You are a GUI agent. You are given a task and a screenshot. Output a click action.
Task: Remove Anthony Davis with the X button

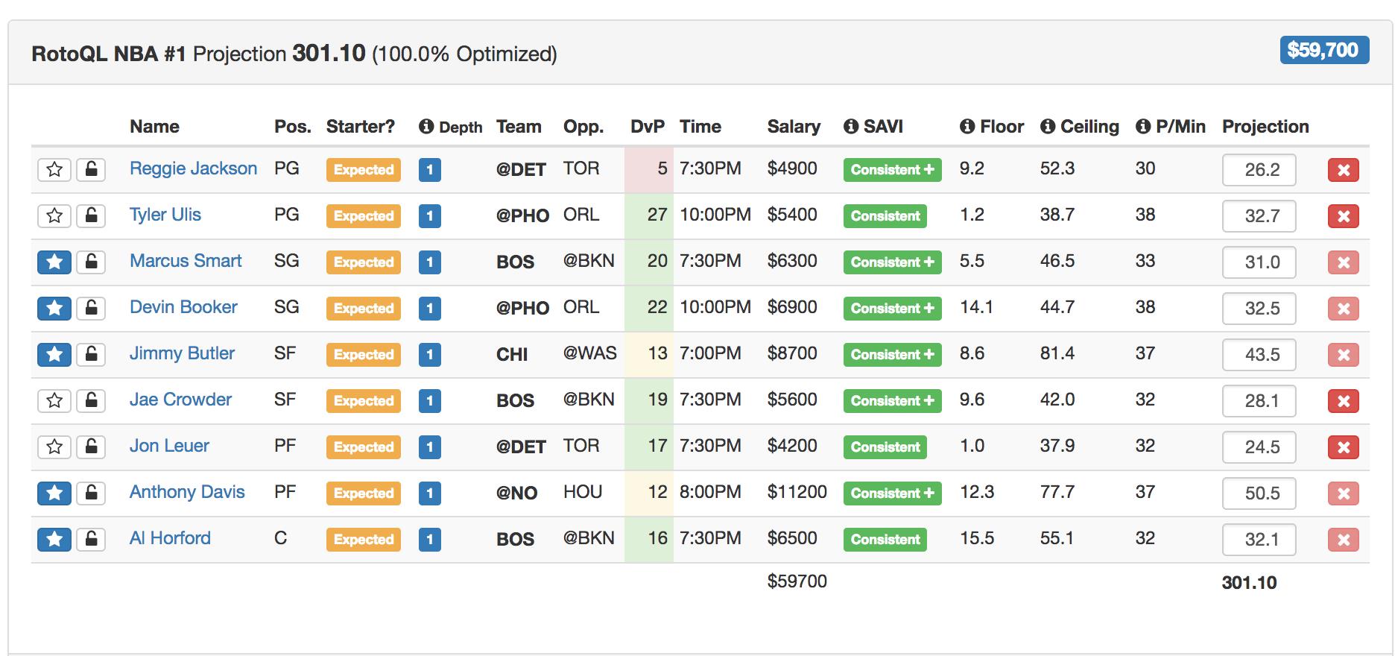pos(1344,493)
